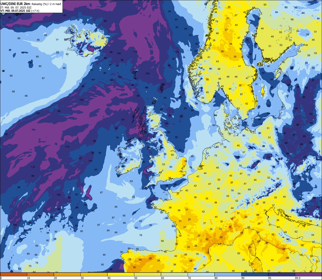The height and width of the screenshot is (280, 322).
Task: Click the '90' legend scale label
Action: (243, 278)
